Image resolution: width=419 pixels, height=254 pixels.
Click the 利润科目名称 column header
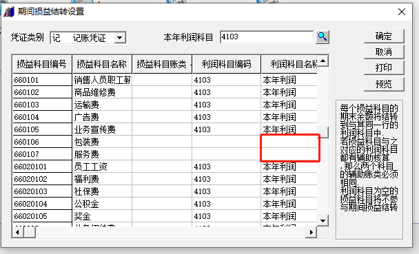[x=289, y=64]
